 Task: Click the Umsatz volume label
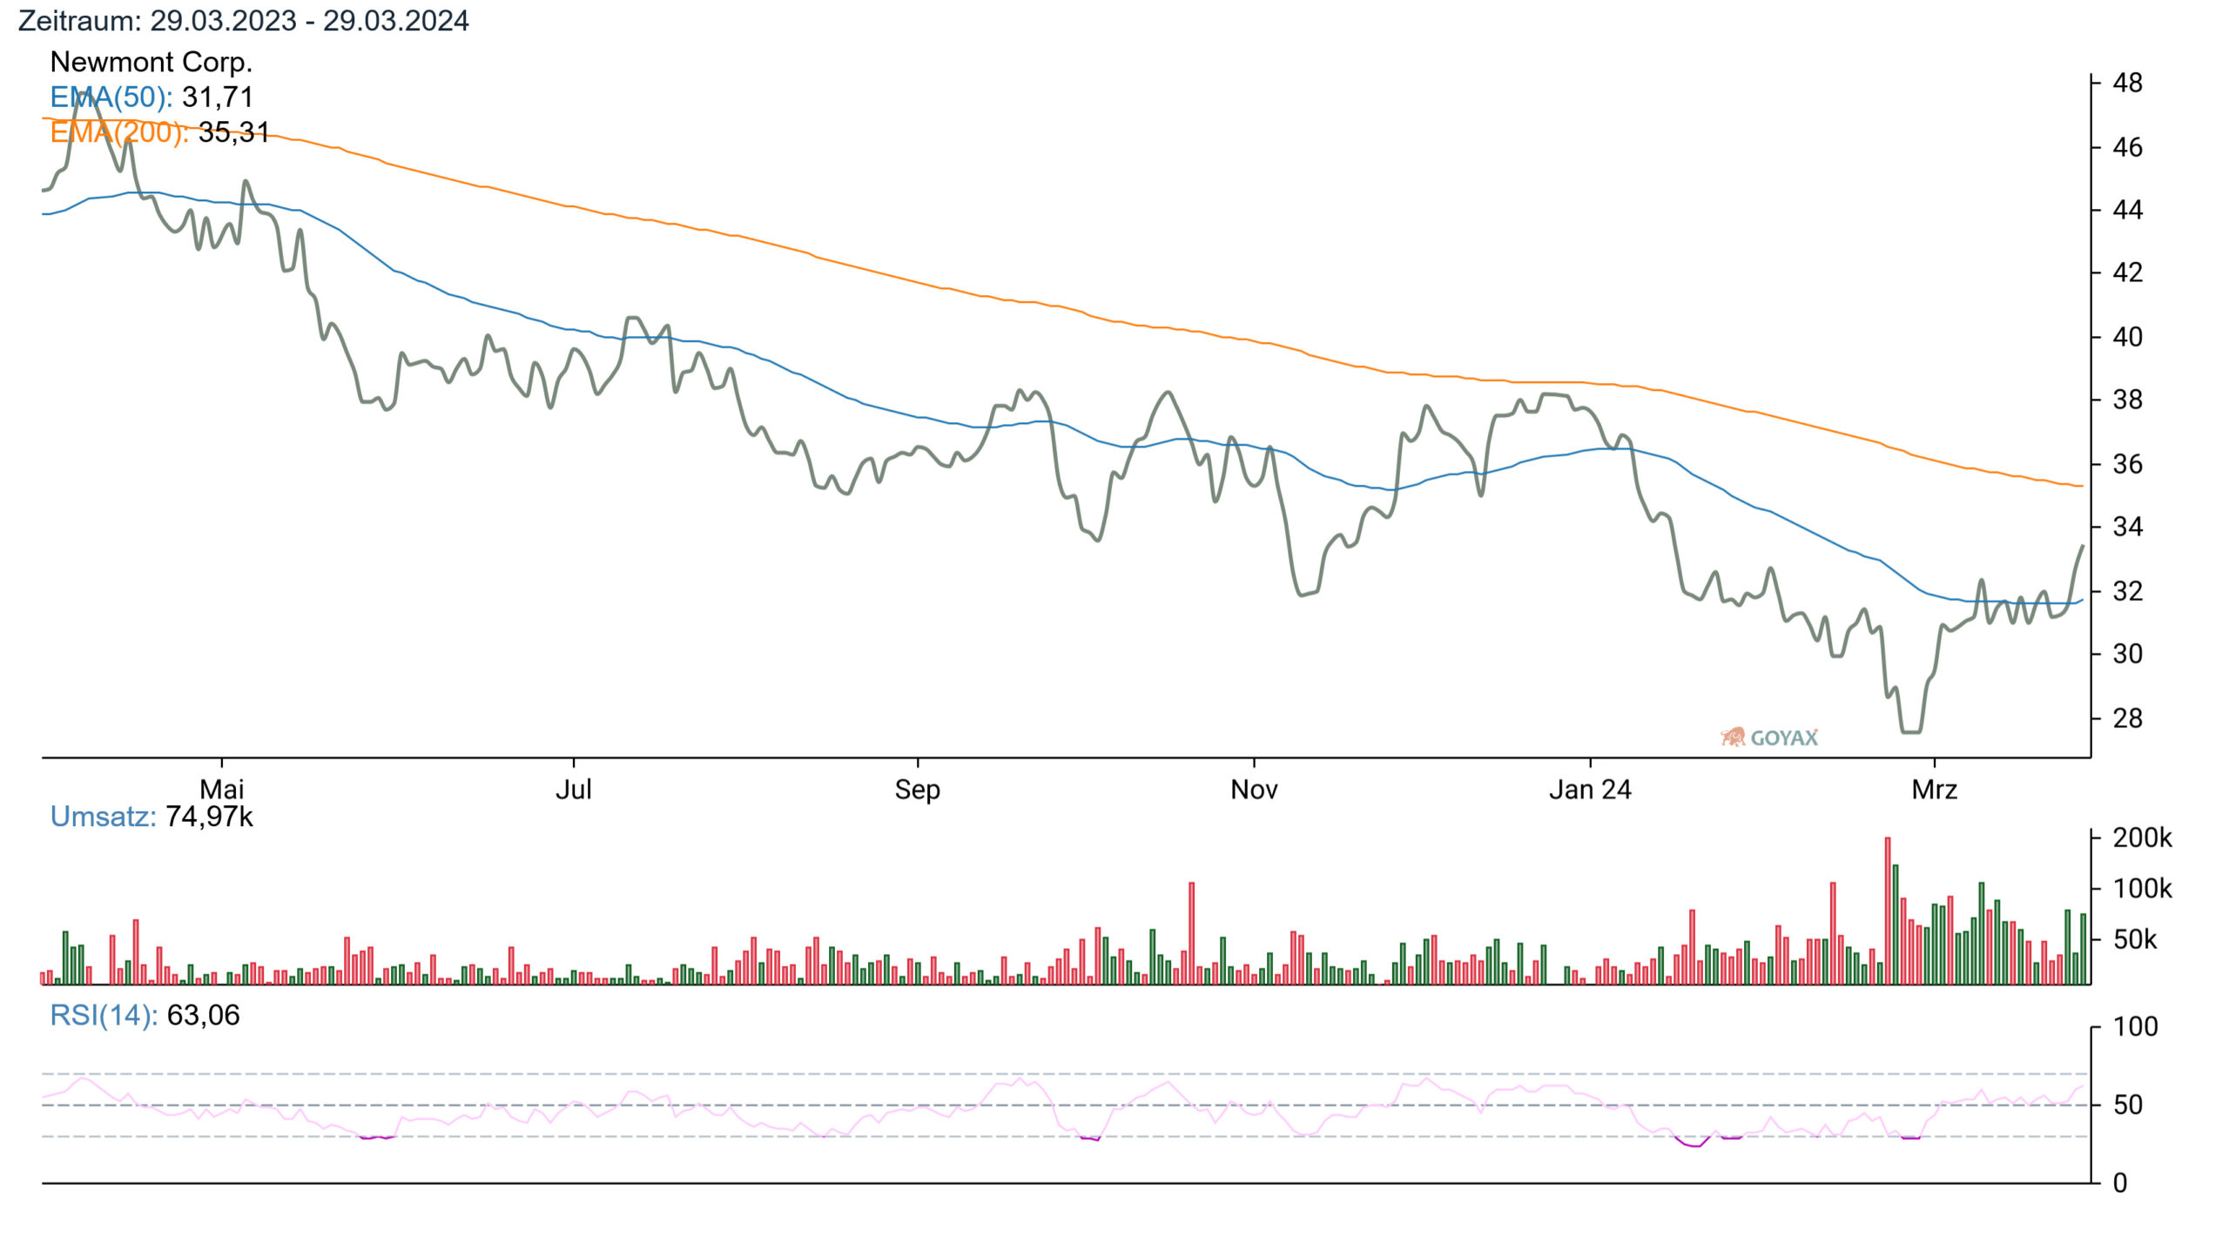(x=103, y=817)
